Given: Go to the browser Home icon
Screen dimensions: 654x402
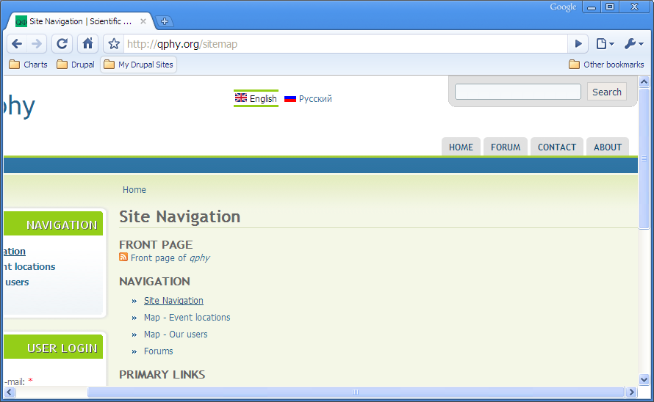Looking at the screenshot, I should pyautogui.click(x=87, y=44).
